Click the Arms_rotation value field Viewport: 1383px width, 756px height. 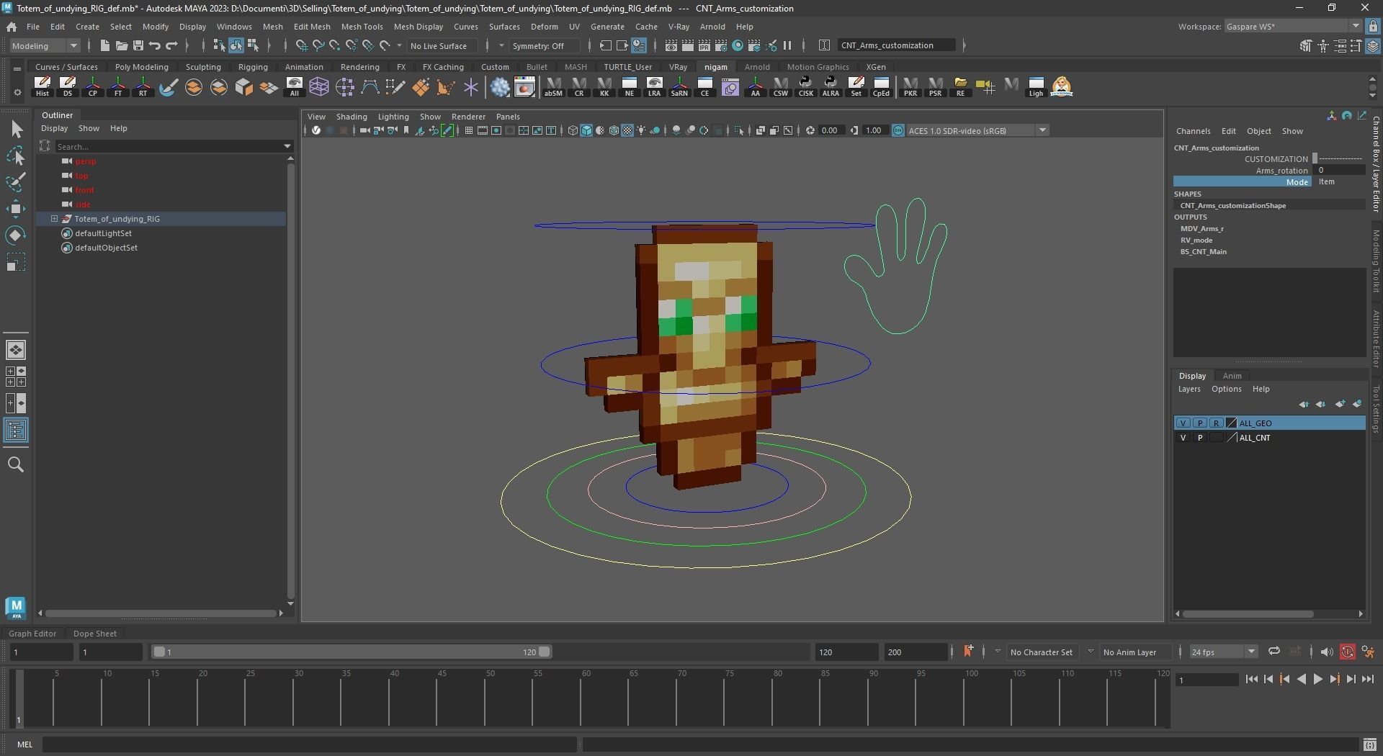[1340, 171]
